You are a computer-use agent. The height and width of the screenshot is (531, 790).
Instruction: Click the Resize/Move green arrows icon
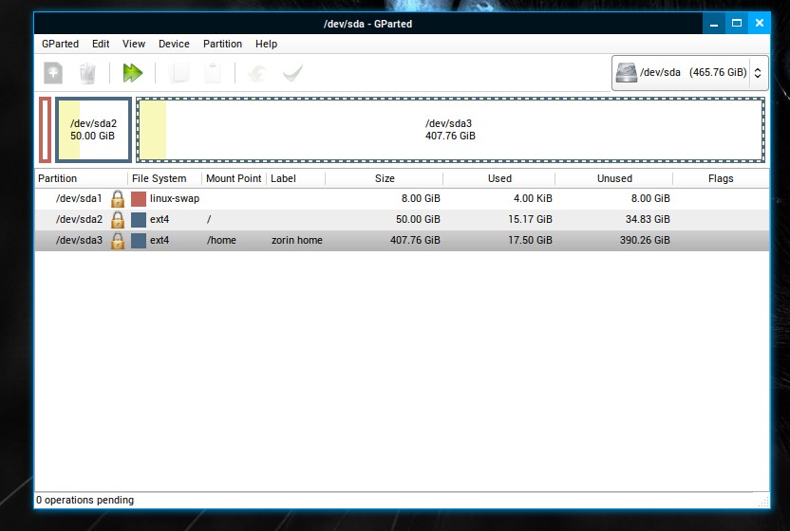(x=133, y=73)
